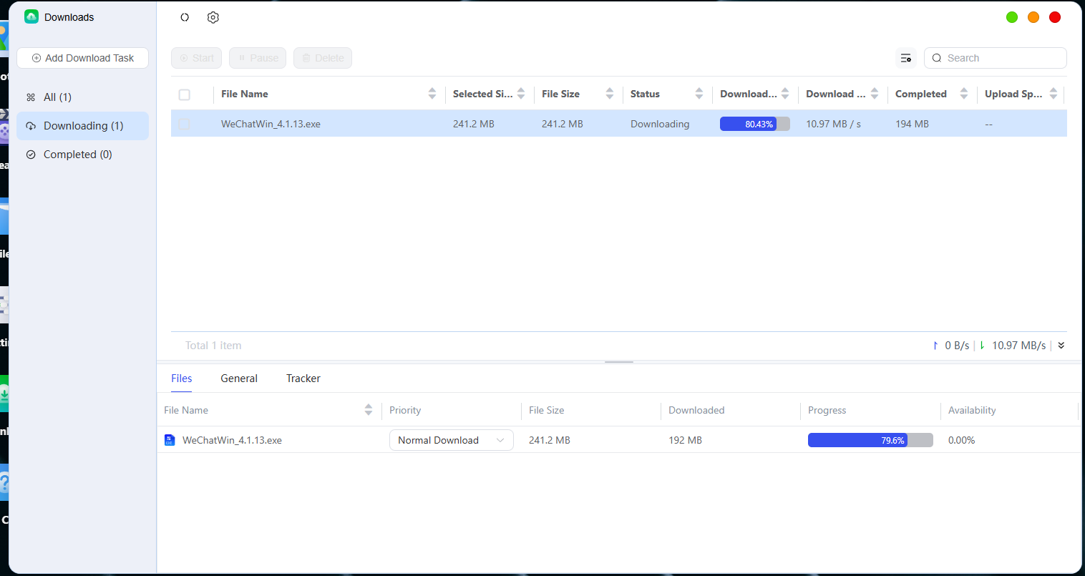Open settings via the gear icon
Image resolution: width=1085 pixels, height=576 pixels.
pyautogui.click(x=213, y=17)
